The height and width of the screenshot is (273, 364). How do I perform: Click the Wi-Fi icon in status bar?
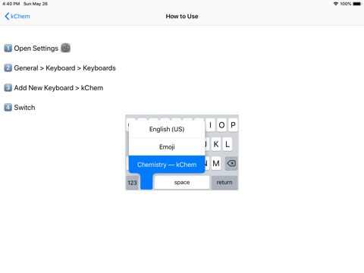(x=336, y=4)
